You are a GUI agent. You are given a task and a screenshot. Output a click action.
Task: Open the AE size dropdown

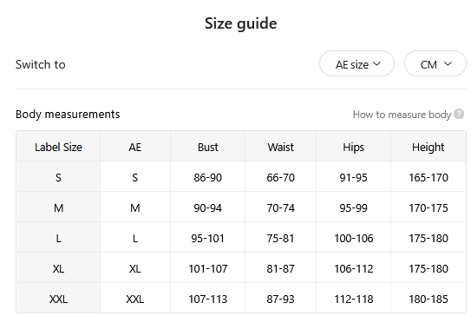pos(357,63)
